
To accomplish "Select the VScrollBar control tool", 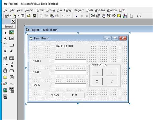I will 12,65.
